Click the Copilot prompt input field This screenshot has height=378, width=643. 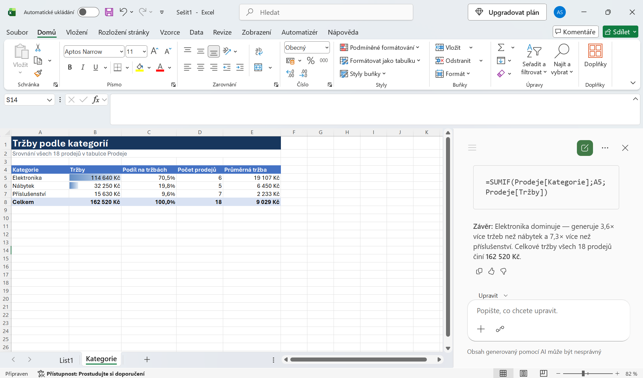[x=548, y=311]
